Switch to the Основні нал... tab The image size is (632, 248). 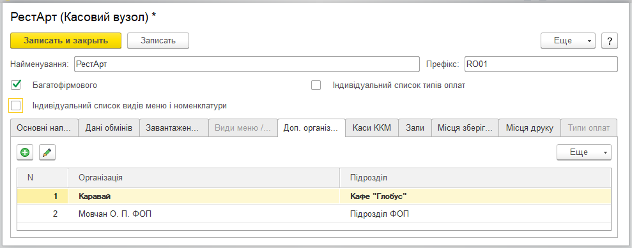point(44,128)
